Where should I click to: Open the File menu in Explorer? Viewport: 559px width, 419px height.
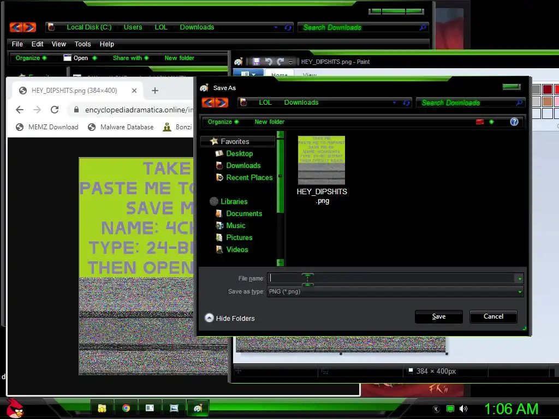pyautogui.click(x=17, y=44)
